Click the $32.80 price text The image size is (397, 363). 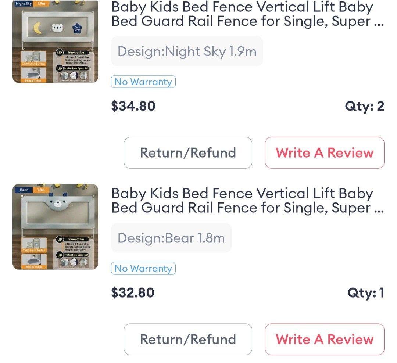tap(133, 293)
